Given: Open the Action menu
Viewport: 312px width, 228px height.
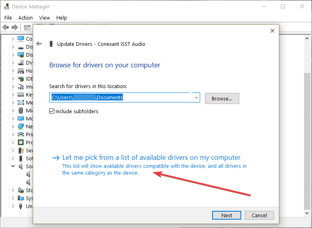Looking at the screenshot, I should [26, 18].
